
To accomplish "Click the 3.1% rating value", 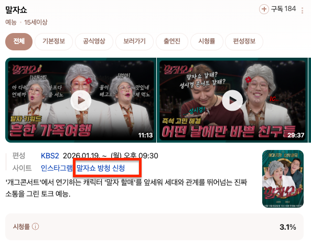I will 287,227.
